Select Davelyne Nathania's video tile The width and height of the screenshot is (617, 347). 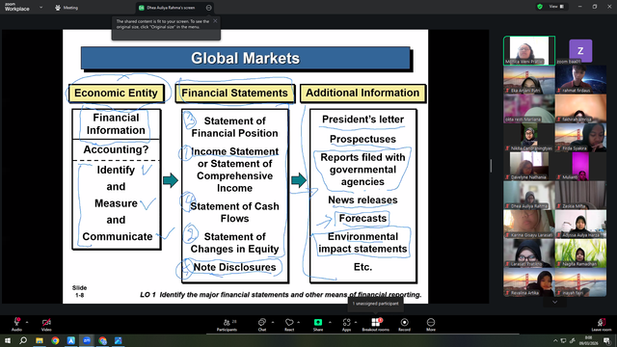[529, 167]
